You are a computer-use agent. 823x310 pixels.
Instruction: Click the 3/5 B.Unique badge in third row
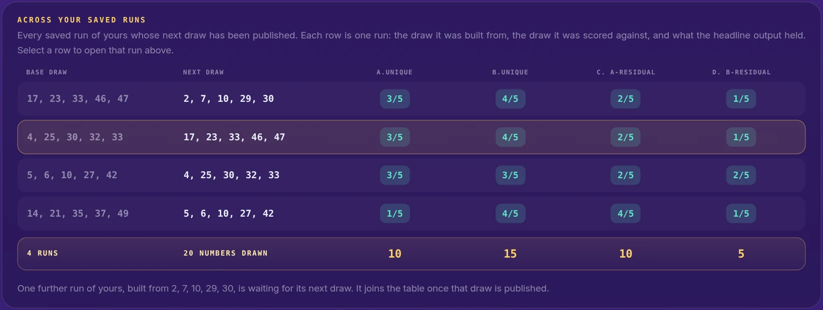(510, 175)
